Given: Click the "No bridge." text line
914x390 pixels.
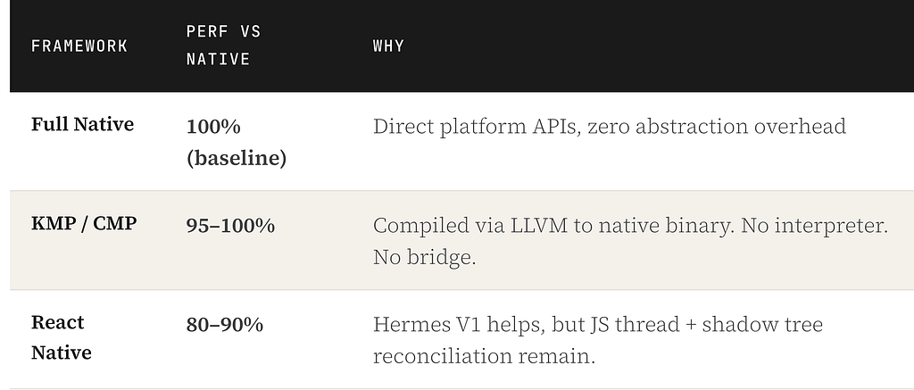Looking at the screenshot, I should point(424,257).
